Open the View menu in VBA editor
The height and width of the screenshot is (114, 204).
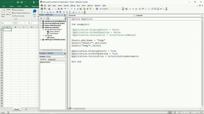(54, 6)
